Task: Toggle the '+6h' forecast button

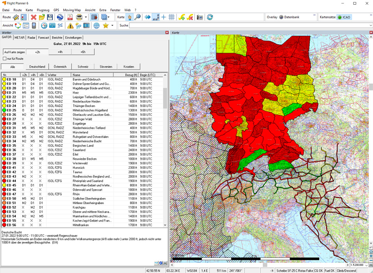Action: [x=83, y=52]
